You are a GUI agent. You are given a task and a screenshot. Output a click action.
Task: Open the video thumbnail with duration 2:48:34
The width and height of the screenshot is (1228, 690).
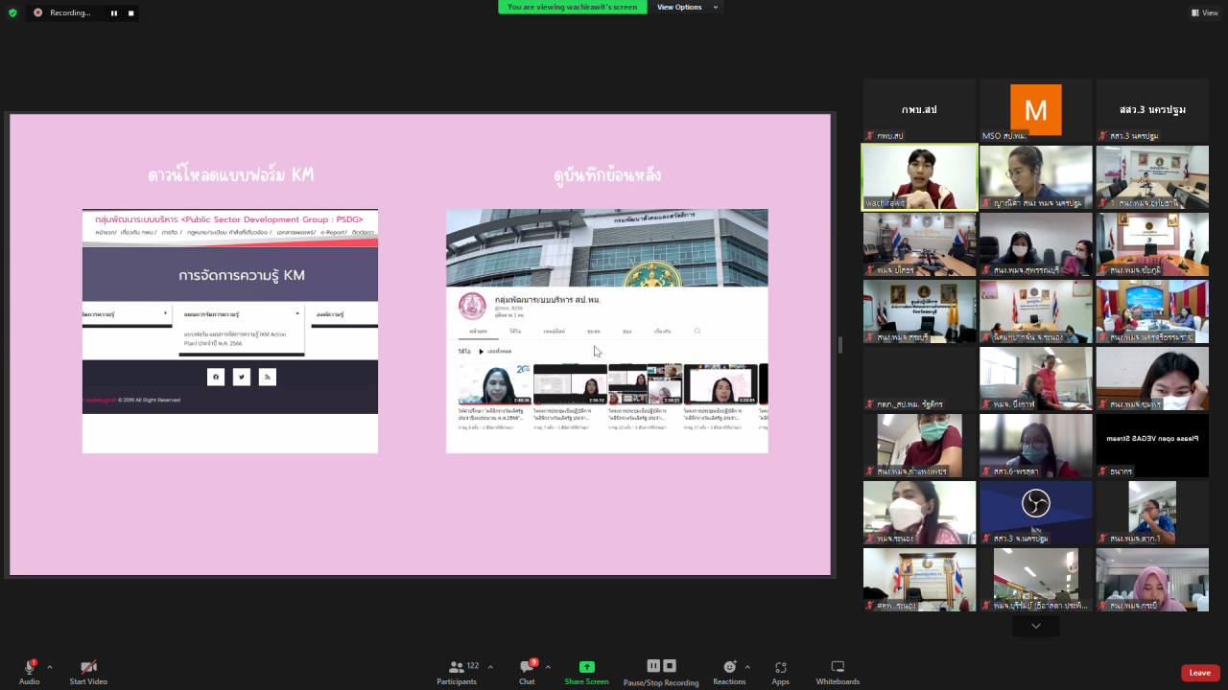click(x=495, y=384)
